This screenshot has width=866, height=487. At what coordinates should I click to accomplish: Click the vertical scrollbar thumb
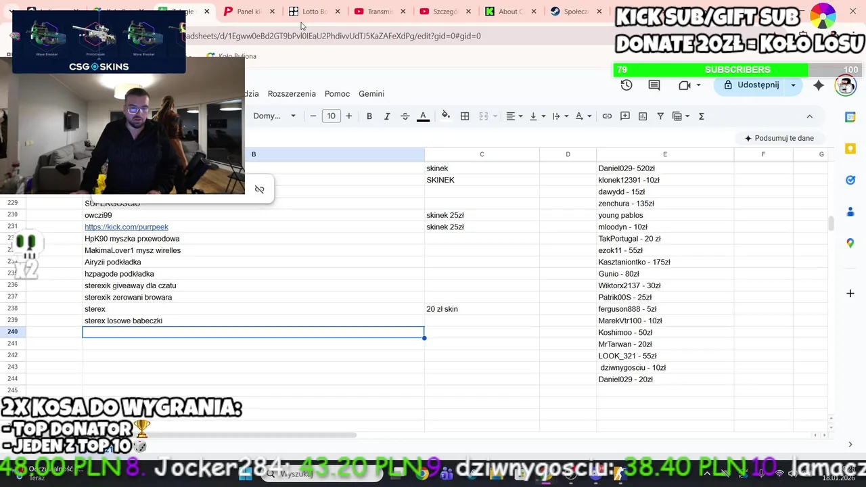[x=831, y=223]
